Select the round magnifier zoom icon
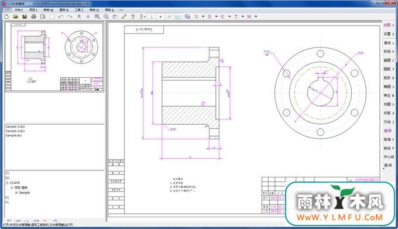 106,16
